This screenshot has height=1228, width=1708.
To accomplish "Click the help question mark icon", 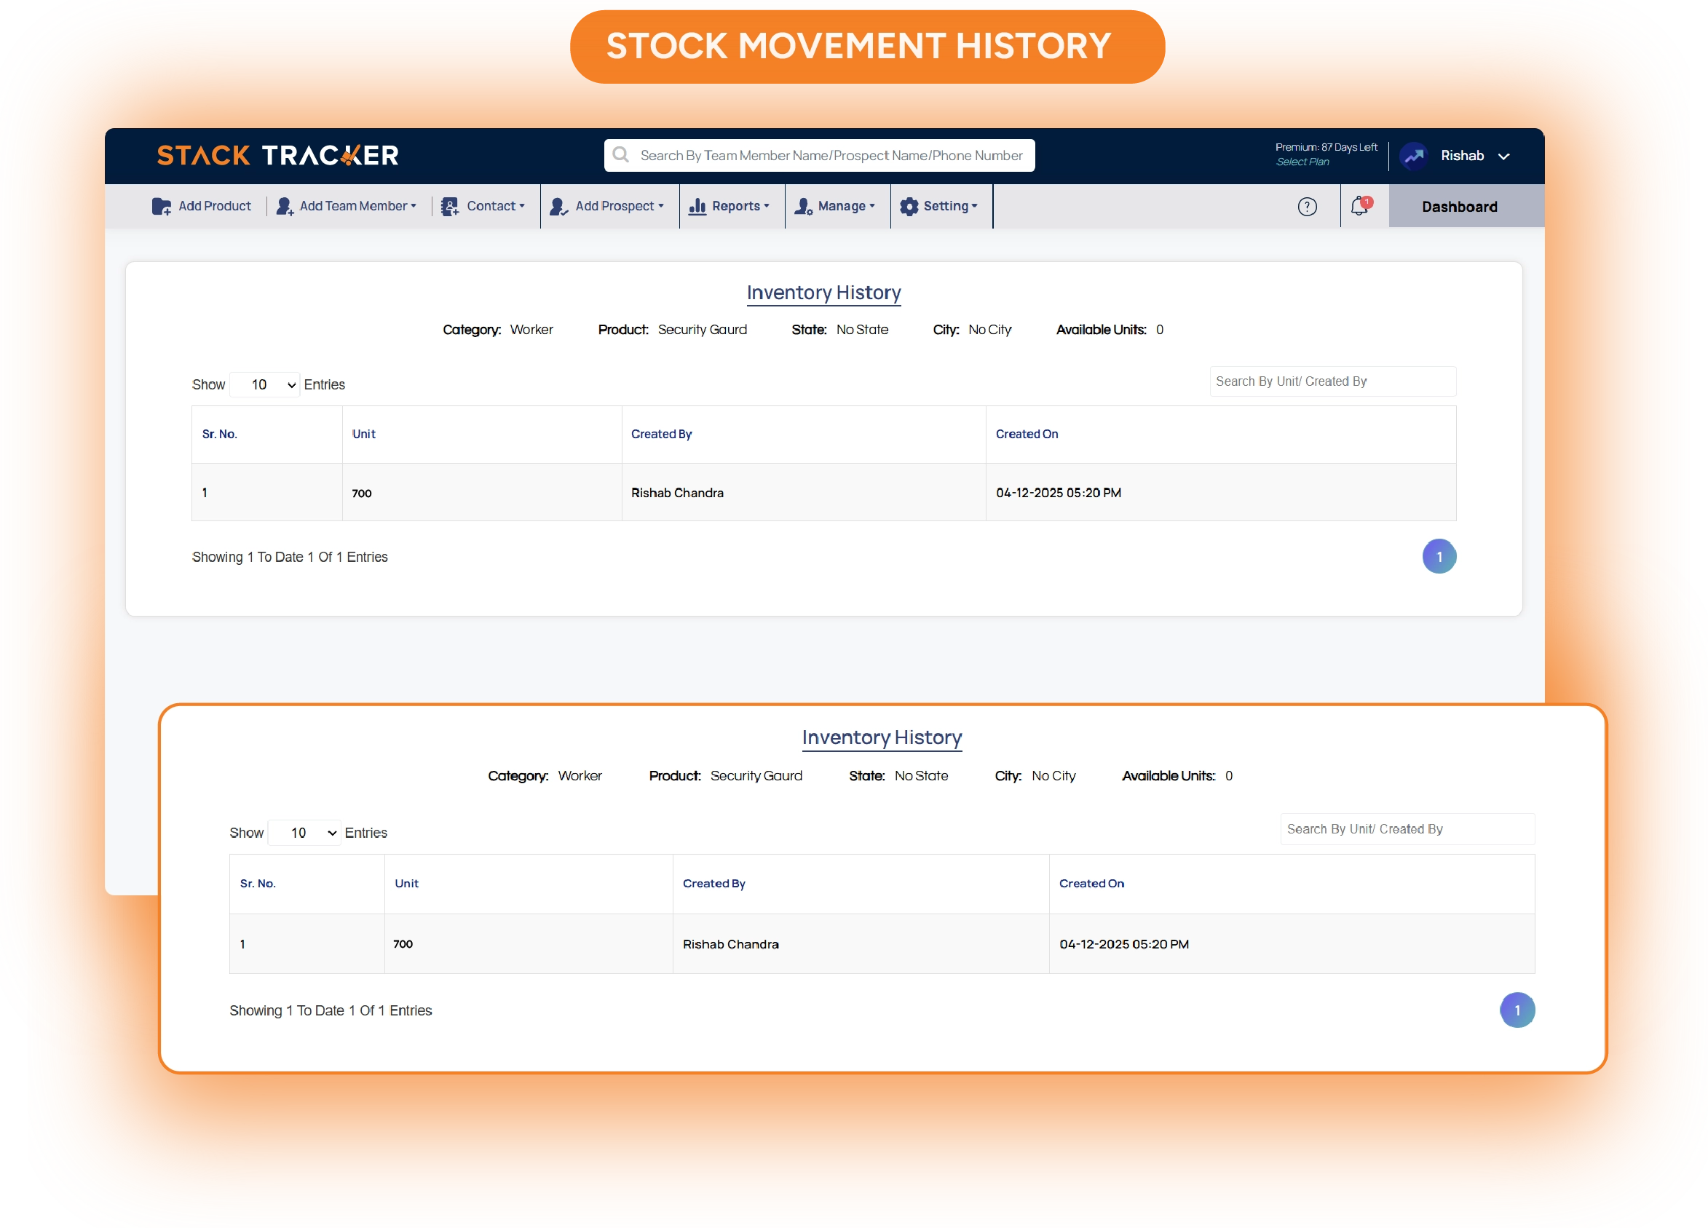I will click(x=1308, y=206).
